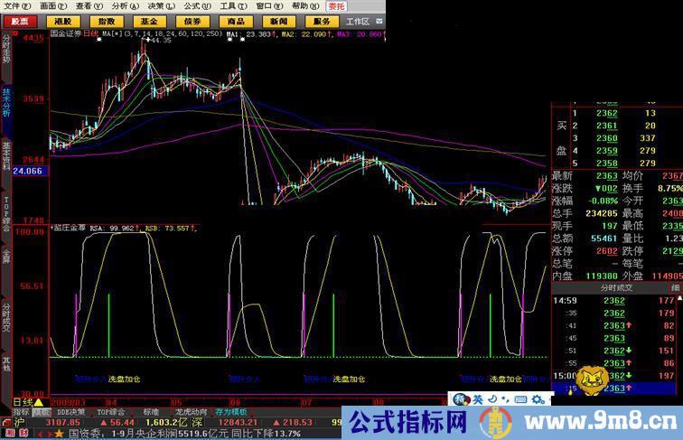
Task: Click the lion mascot icon
Action: [x=593, y=380]
